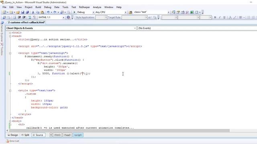Click the <script> tag navigator button
This screenshot has width=257, height=144.
[x=78, y=135]
